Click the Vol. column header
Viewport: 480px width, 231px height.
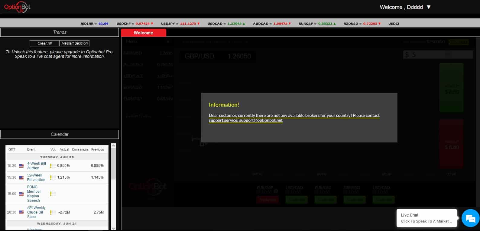(x=53, y=149)
